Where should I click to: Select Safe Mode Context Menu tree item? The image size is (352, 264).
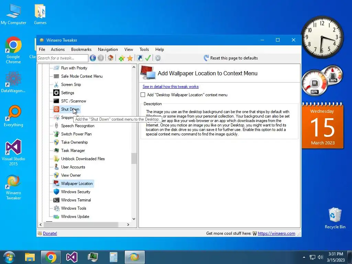[82, 76]
